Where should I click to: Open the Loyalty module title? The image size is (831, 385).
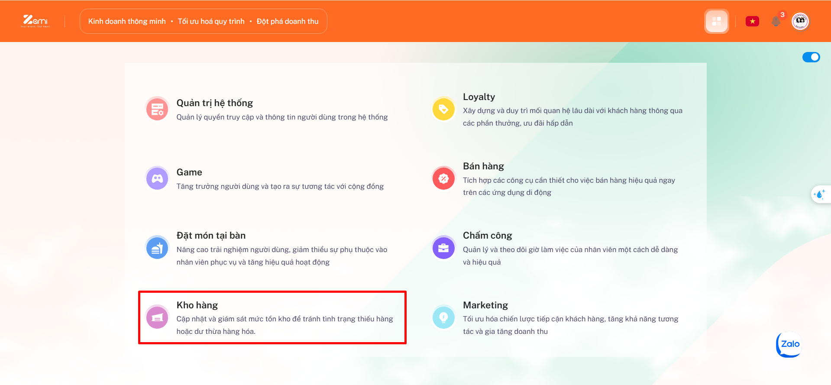479,97
